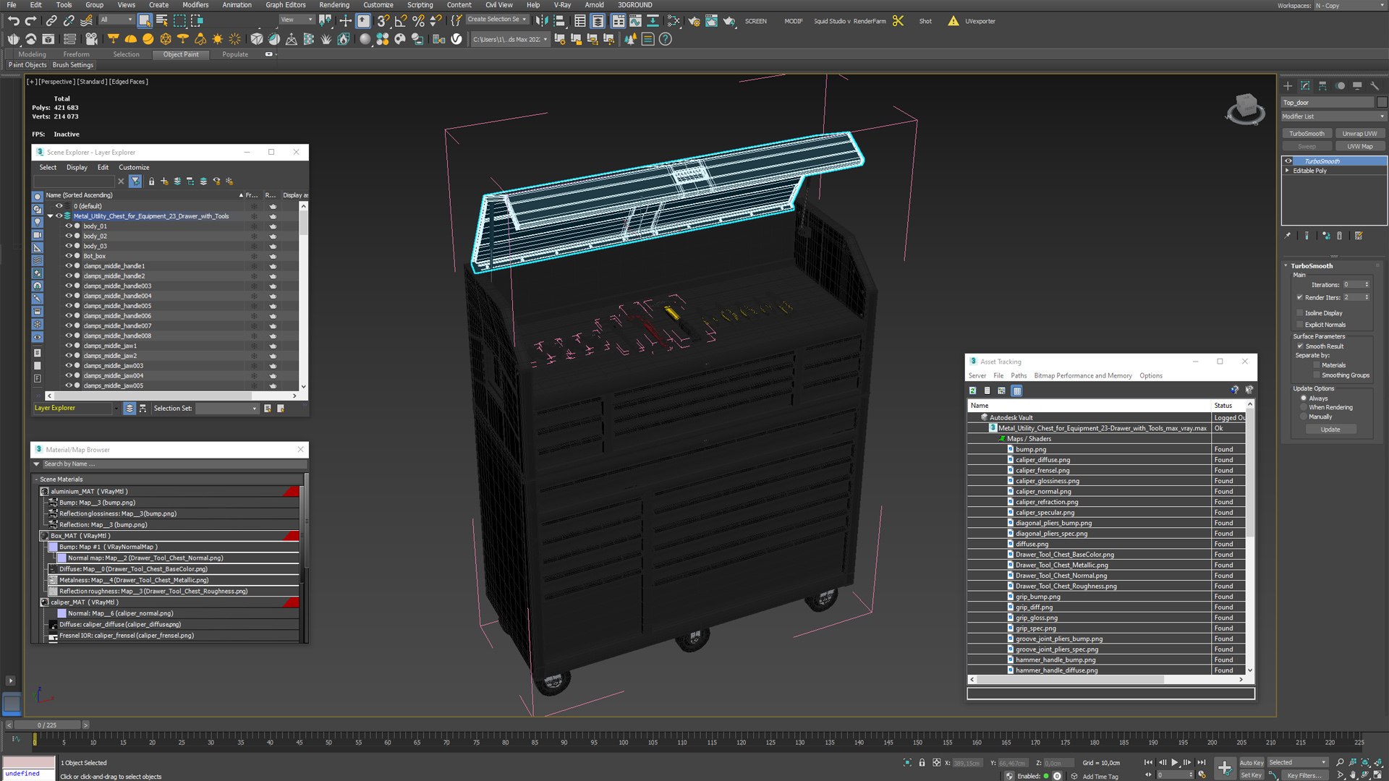Open the Select by Name dialog
The width and height of the screenshot is (1389, 781).
(x=162, y=21)
